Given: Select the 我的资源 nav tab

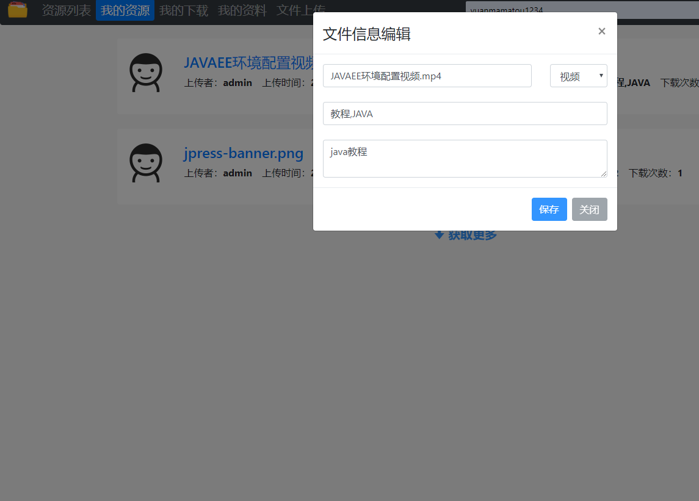Looking at the screenshot, I should coord(125,10).
